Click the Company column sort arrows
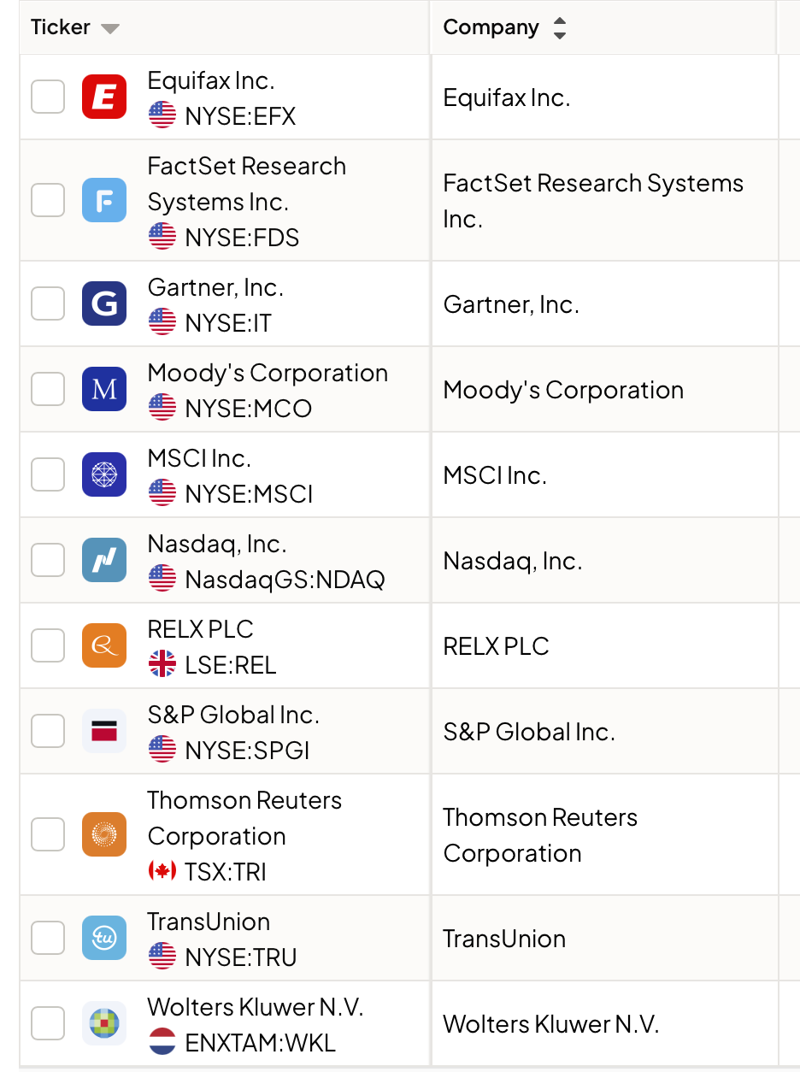This screenshot has width=800, height=1072. click(x=560, y=28)
